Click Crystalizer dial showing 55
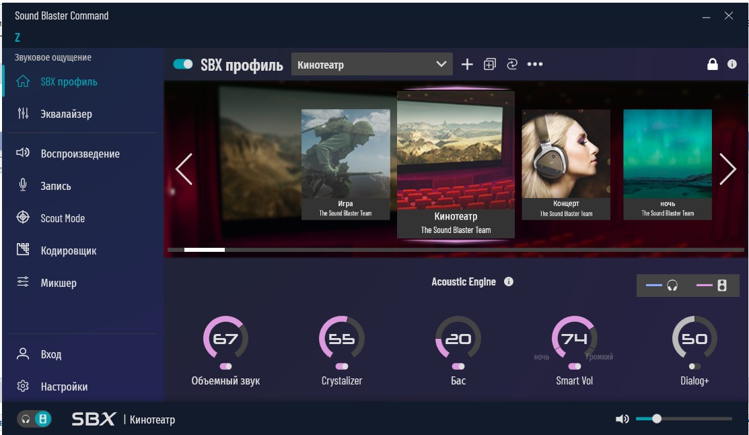Screen dimensions: 749x435 coord(342,338)
